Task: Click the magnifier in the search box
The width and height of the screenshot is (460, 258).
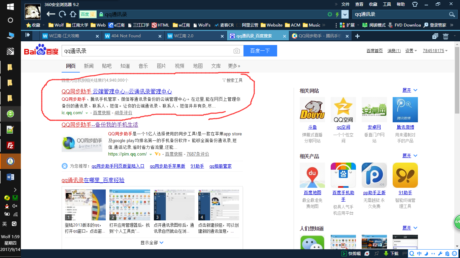Action: pos(452,14)
